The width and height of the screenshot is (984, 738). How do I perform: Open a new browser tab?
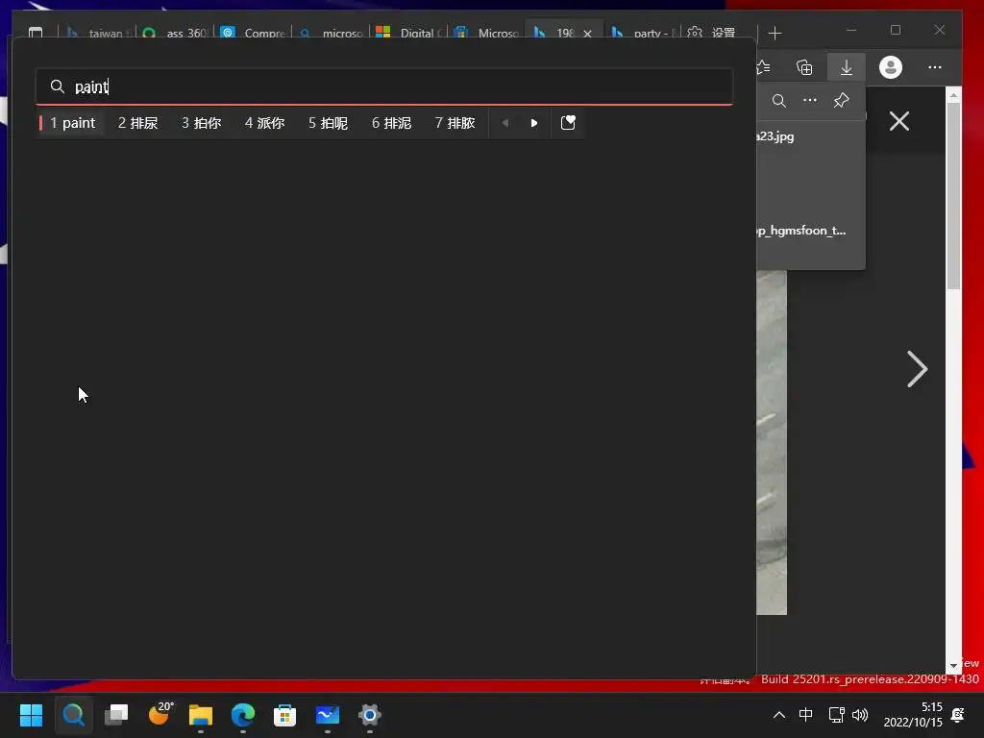775,33
